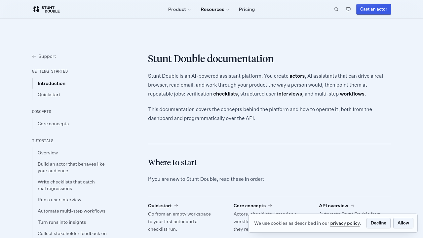This screenshot has width=423, height=238.
Task: Click the bold word 'actors'
Action: tap(297, 76)
